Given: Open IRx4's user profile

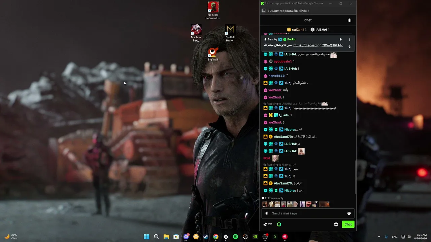Looking at the screenshot, I should (x=267, y=158).
